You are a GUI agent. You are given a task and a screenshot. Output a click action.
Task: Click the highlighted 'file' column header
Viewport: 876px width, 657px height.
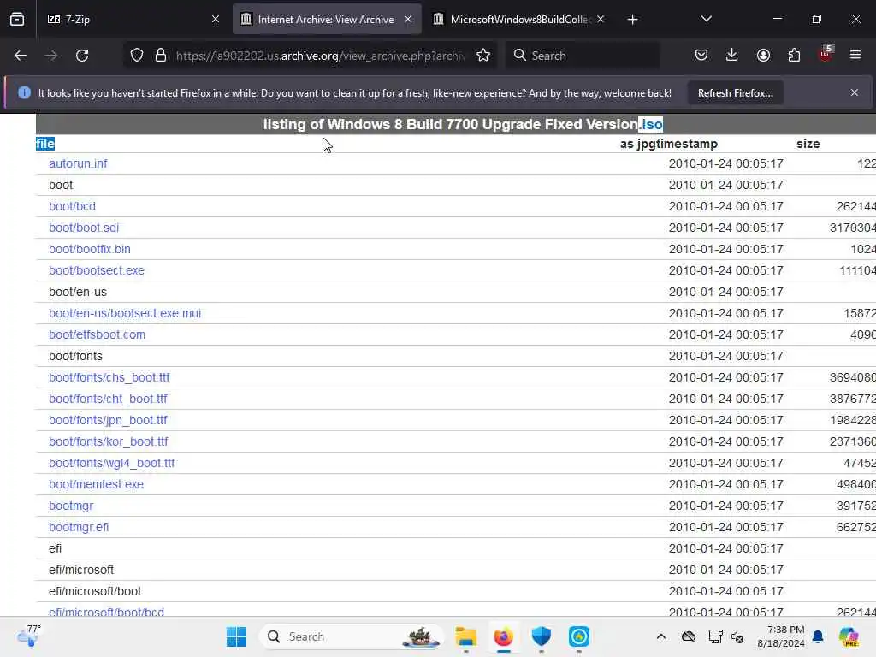tap(45, 144)
